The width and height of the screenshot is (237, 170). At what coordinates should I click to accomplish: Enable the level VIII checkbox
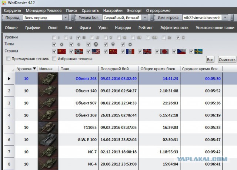[148, 38]
